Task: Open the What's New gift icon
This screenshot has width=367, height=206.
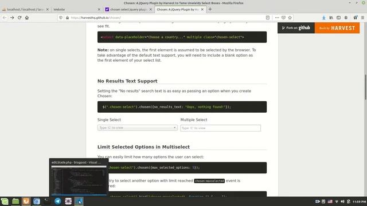Action: pyautogui.click(x=356, y=18)
